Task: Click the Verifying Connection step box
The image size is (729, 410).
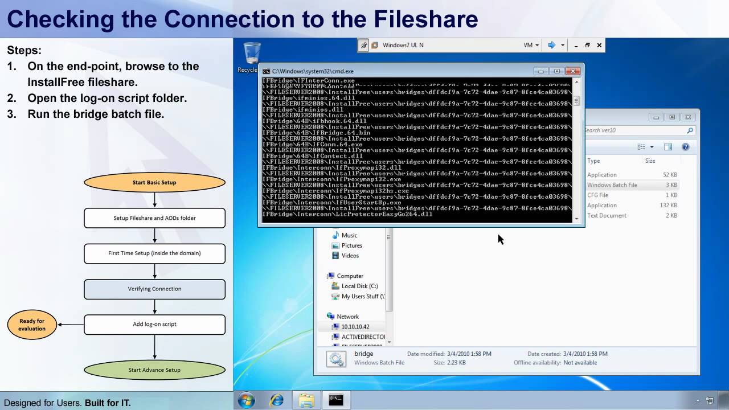Action: [154, 289]
